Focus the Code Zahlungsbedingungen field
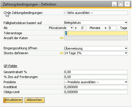 [x=96, y=13]
